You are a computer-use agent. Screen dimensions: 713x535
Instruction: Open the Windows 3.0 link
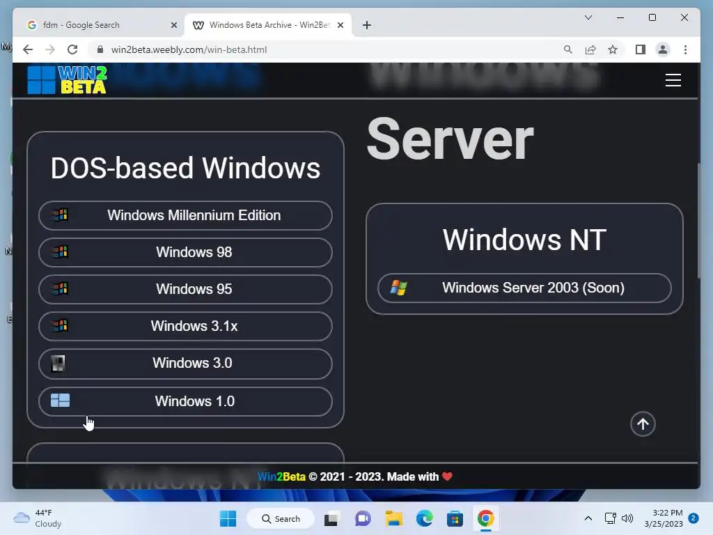coord(185,364)
